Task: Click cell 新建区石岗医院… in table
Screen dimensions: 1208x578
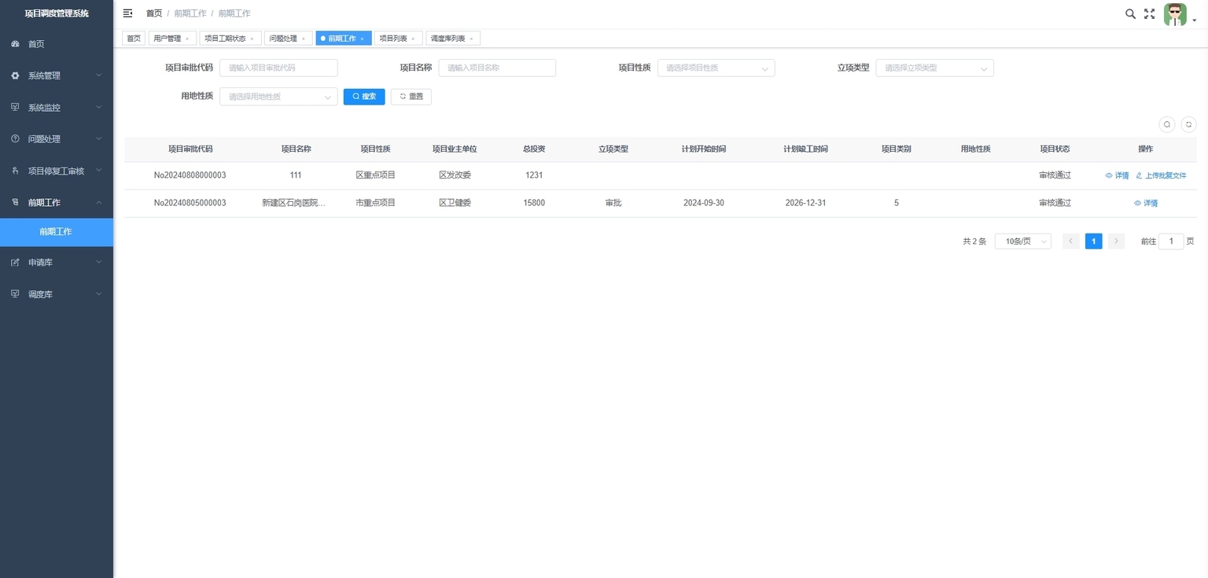Action: [x=293, y=203]
